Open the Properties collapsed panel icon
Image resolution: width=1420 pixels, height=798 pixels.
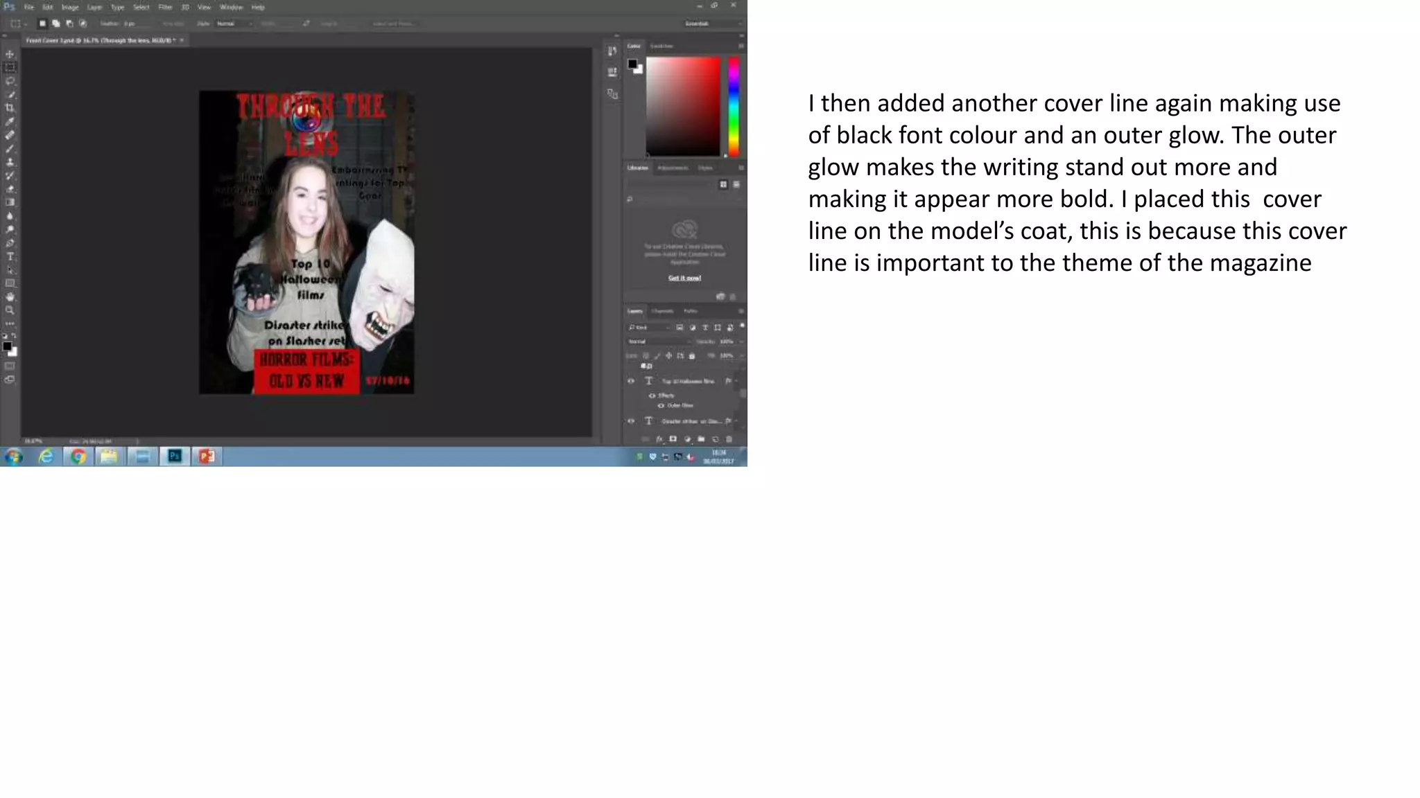click(x=612, y=71)
